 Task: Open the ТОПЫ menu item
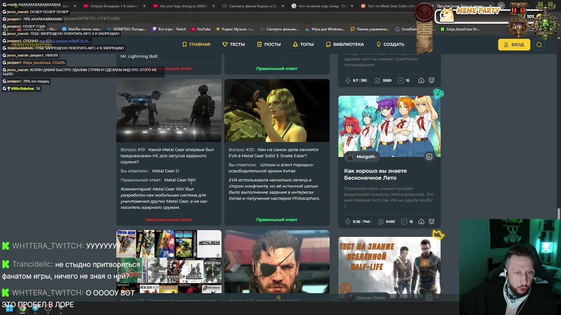click(303, 44)
